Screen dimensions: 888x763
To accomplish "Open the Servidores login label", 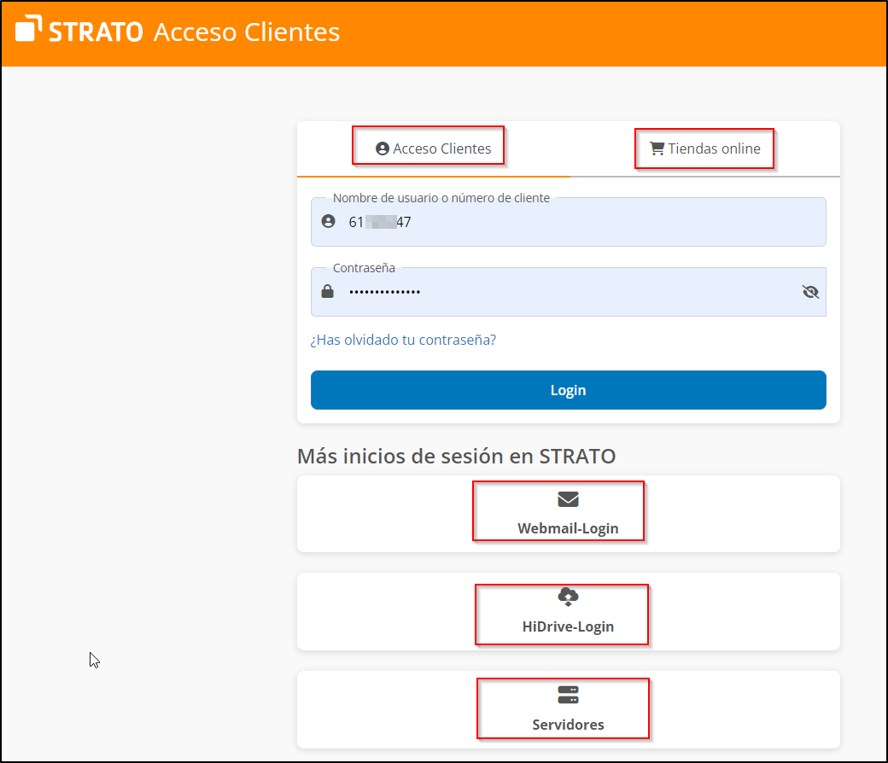I will click(x=568, y=725).
